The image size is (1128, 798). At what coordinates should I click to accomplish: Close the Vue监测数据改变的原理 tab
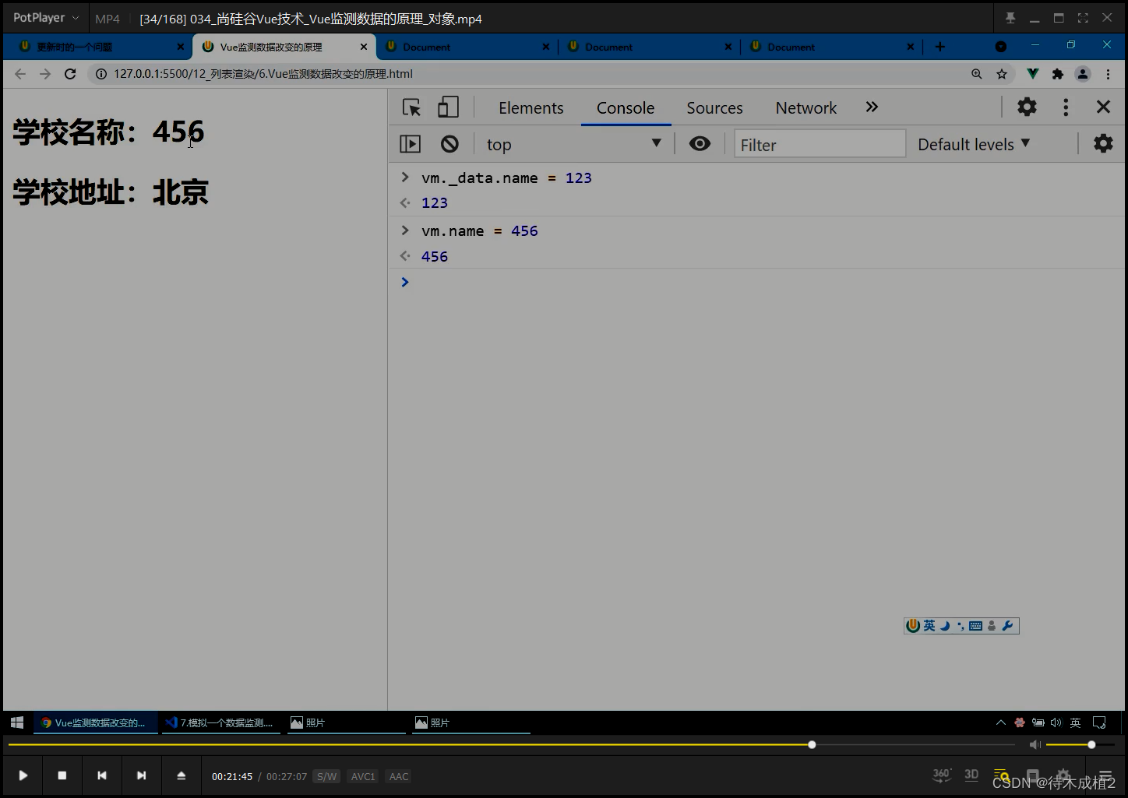click(363, 47)
